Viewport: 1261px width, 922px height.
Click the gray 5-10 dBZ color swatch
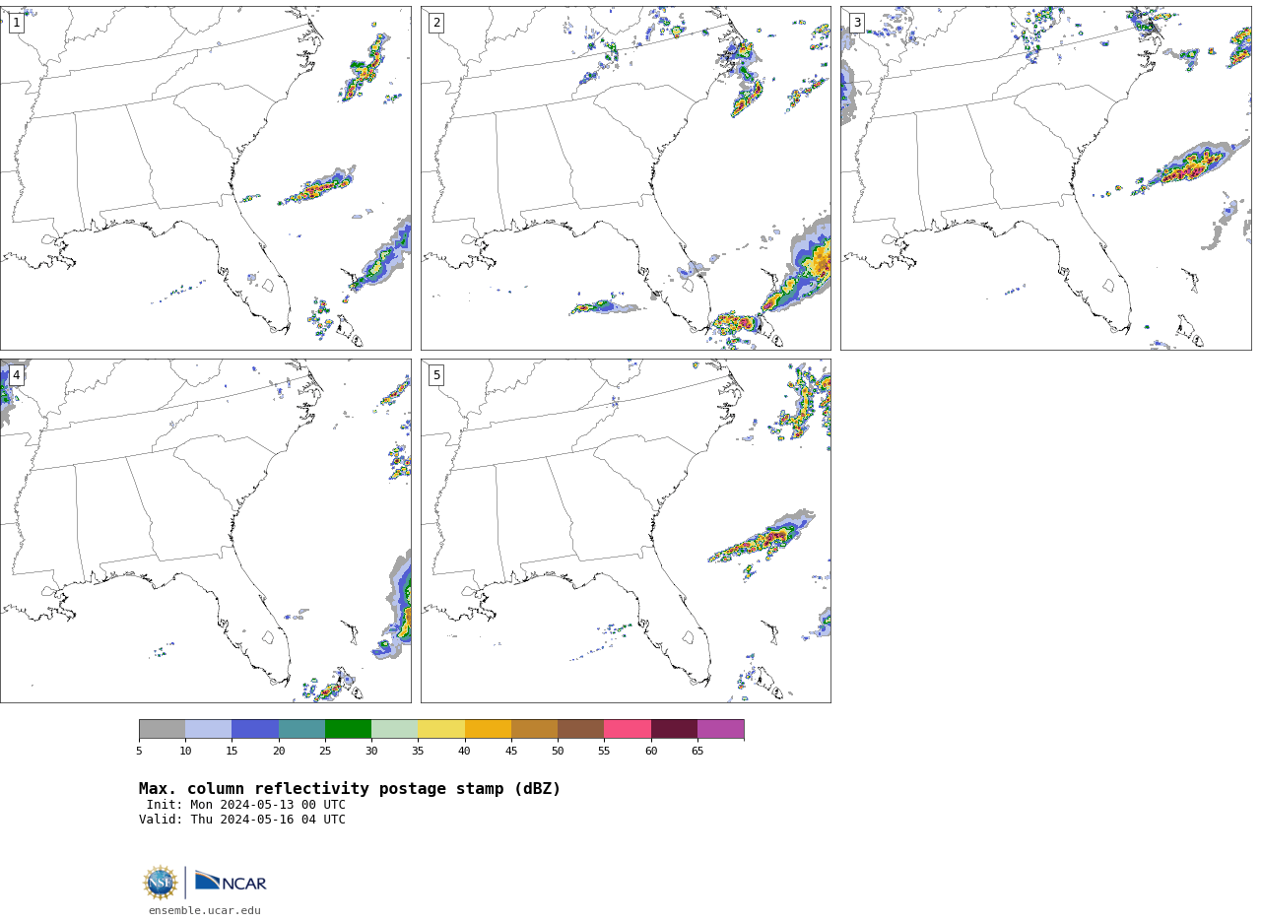click(x=162, y=729)
